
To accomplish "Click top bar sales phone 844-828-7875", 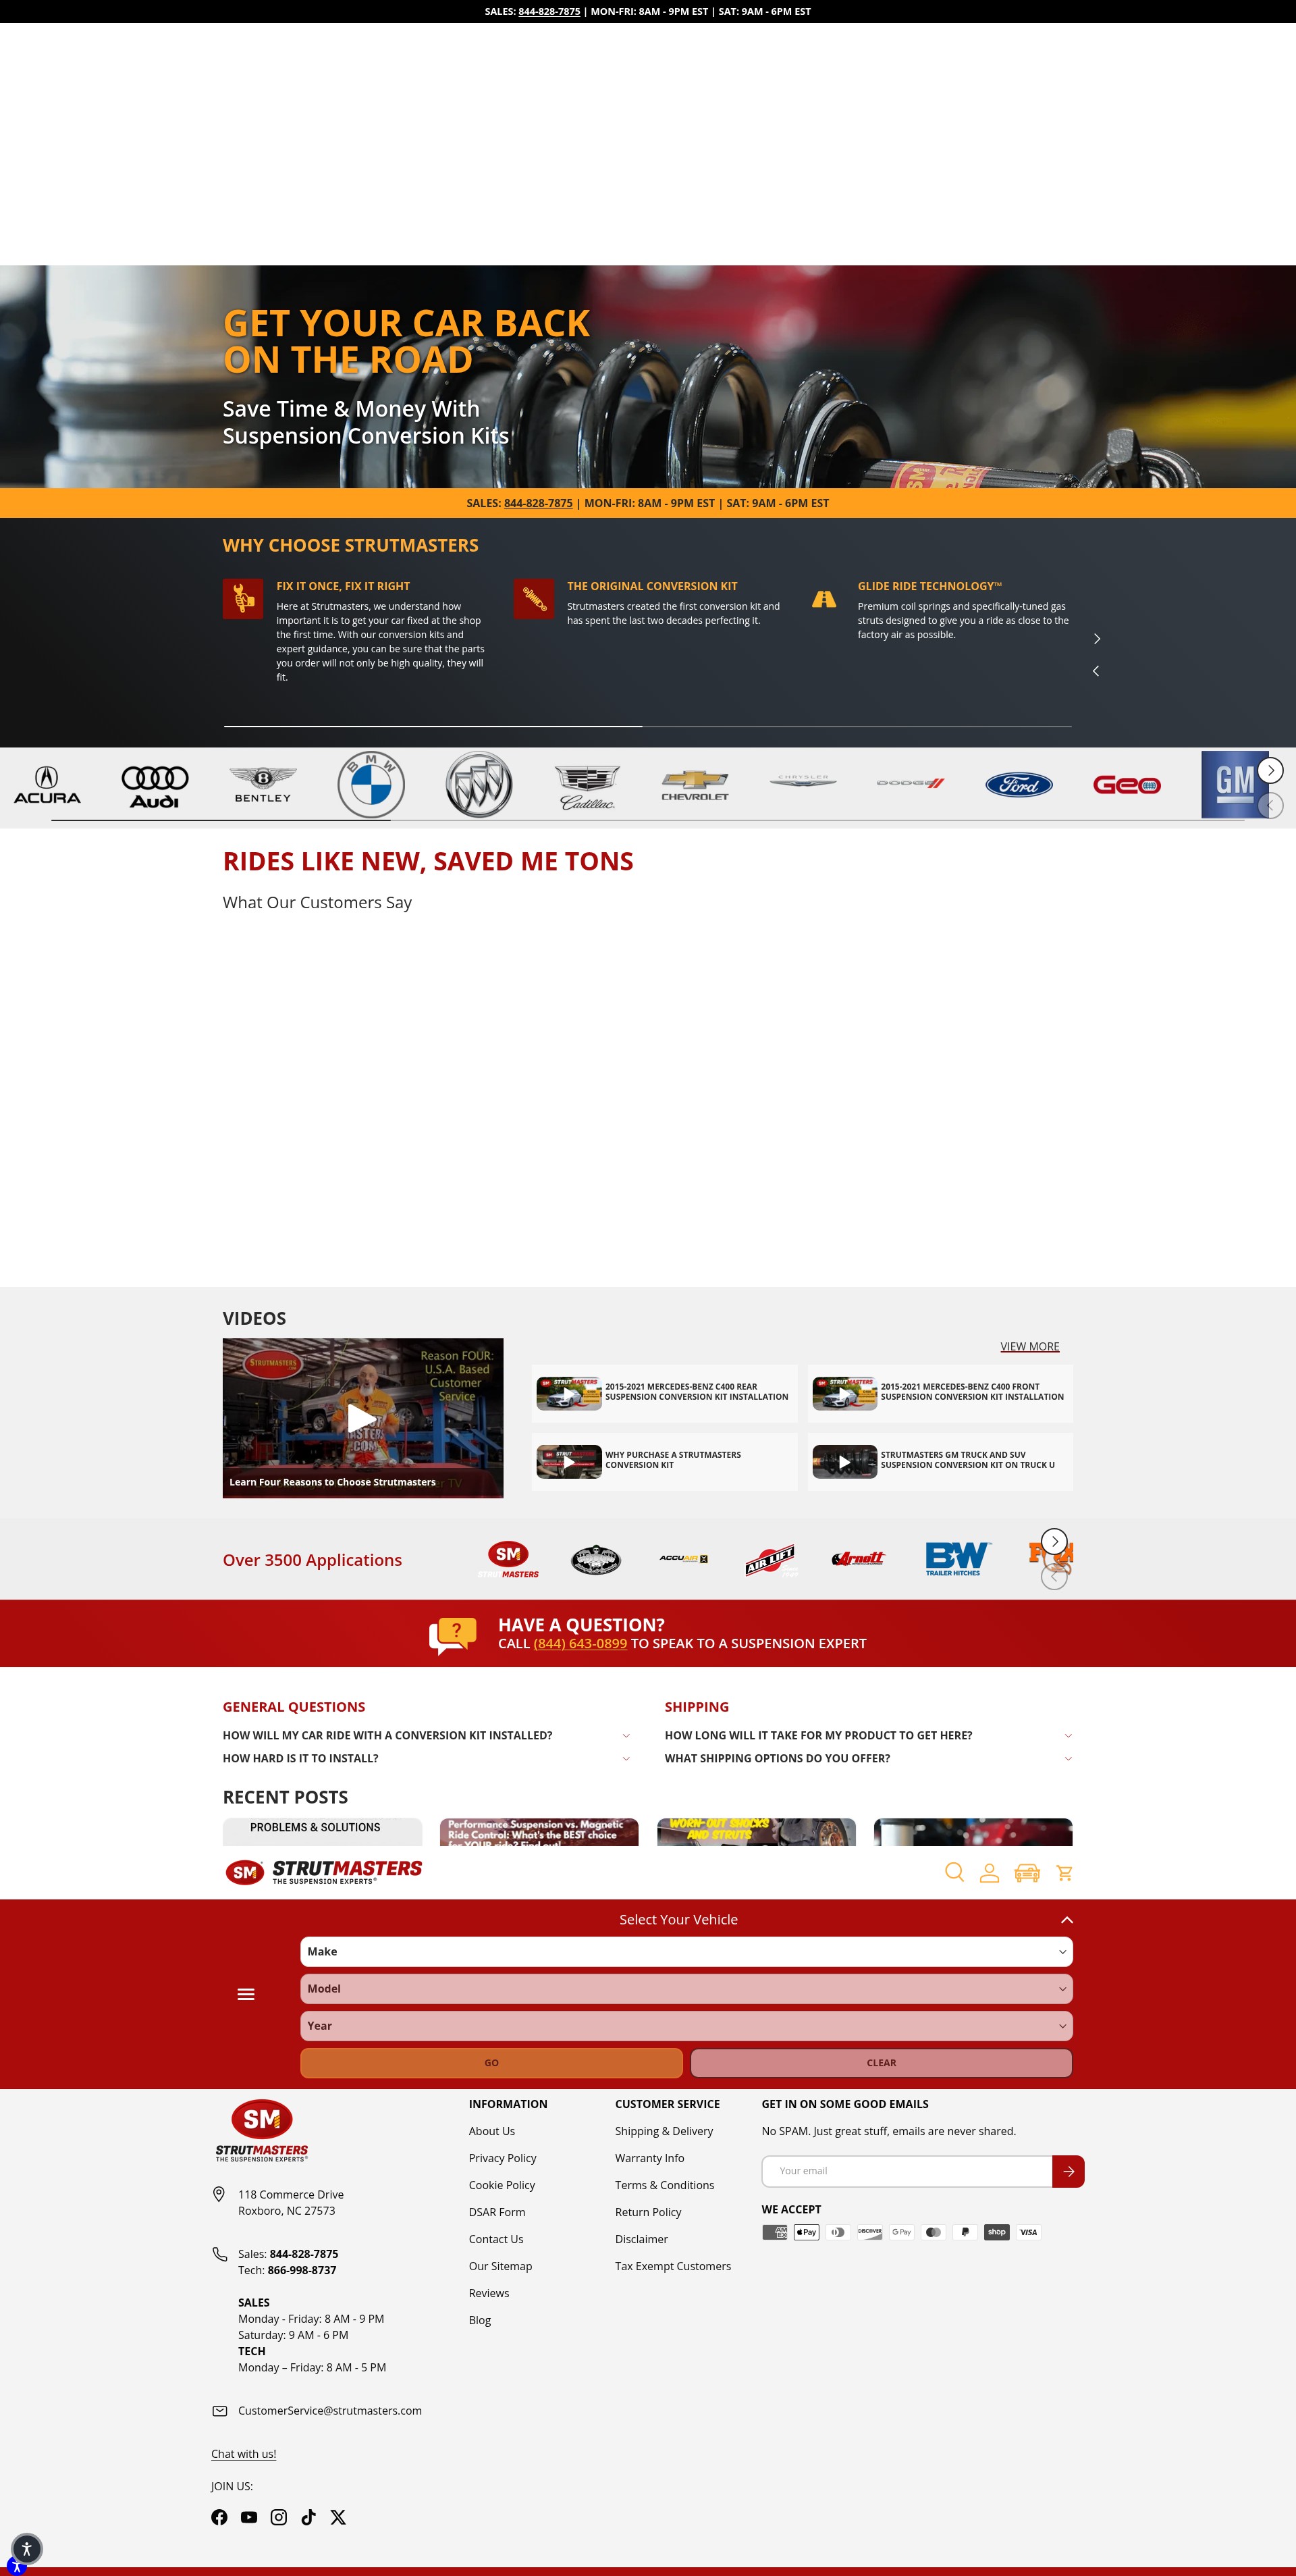I will (x=549, y=12).
